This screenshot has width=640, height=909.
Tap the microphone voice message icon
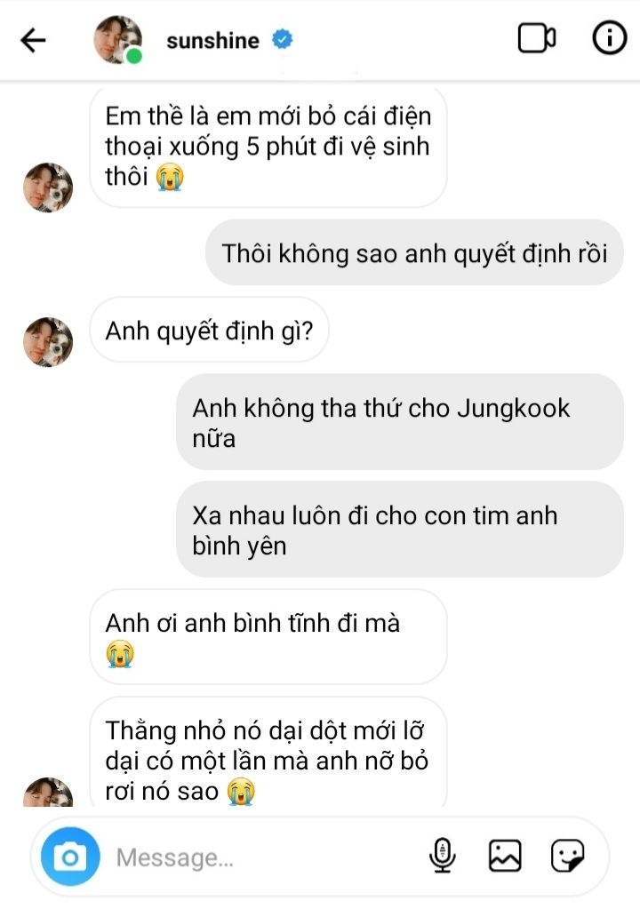tap(442, 857)
